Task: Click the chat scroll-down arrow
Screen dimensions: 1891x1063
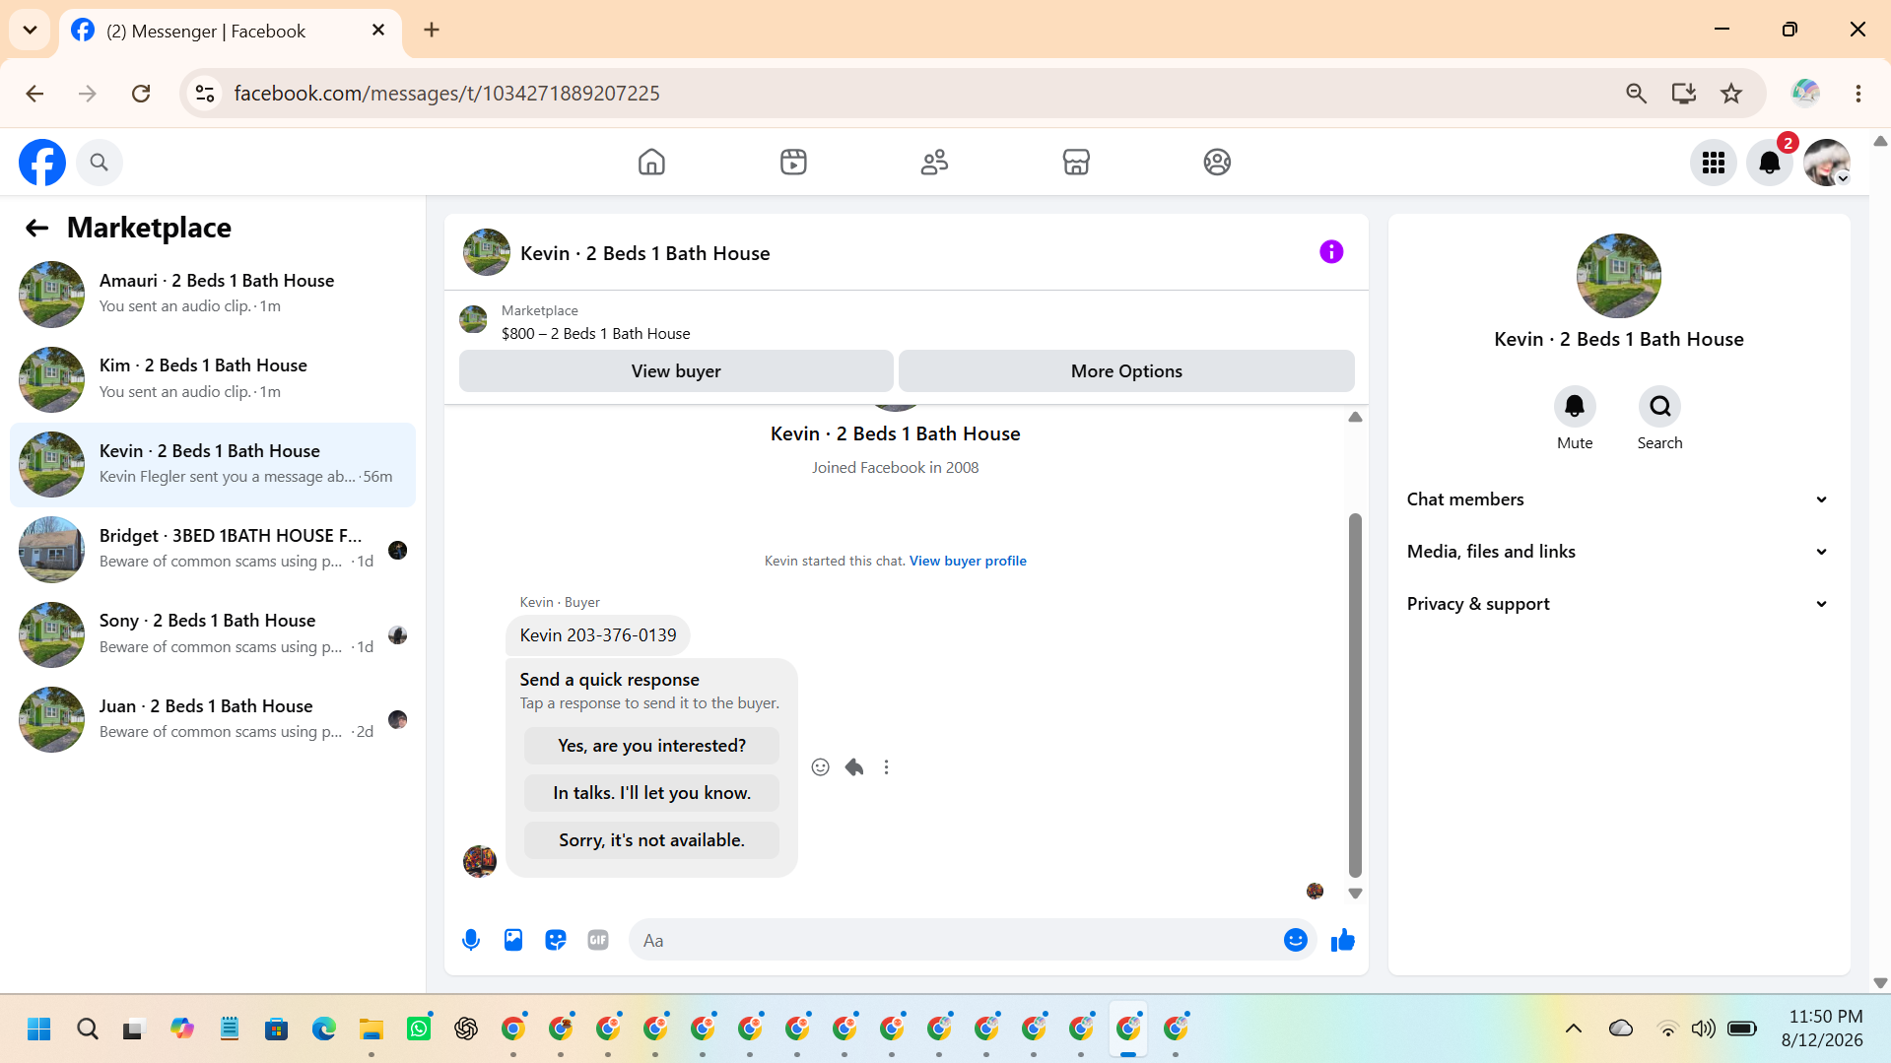Action: pyautogui.click(x=1355, y=894)
